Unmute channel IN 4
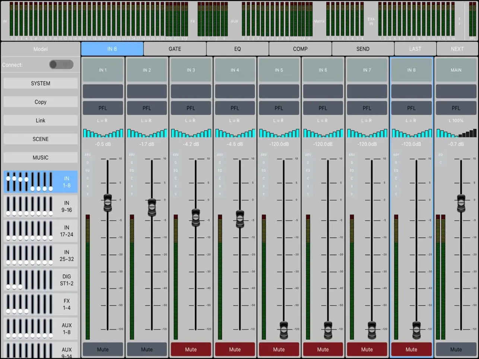The image size is (479, 359). (x=235, y=349)
